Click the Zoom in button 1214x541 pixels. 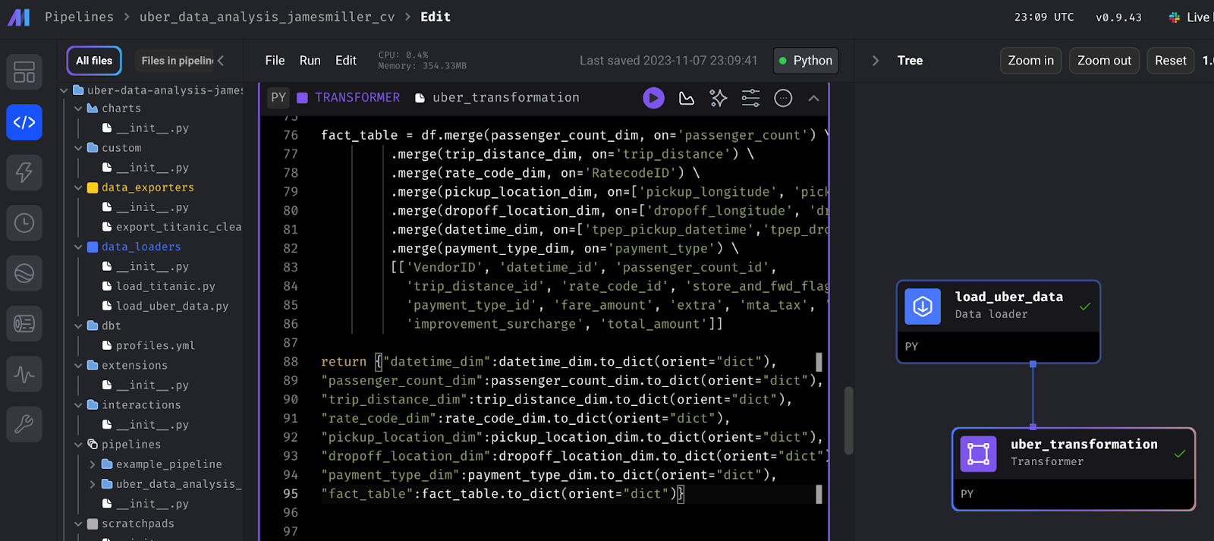[1030, 61]
